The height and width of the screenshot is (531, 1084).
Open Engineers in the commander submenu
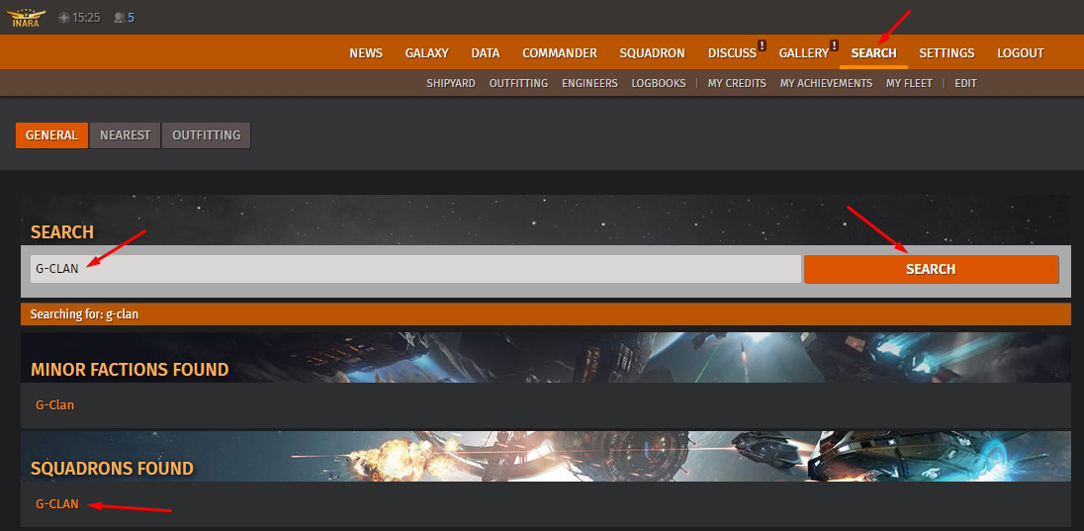[589, 84]
